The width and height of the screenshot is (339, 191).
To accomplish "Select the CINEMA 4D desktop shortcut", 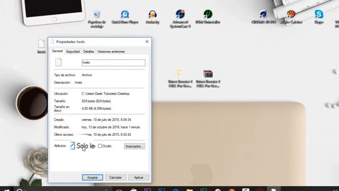I will [x=264, y=17].
